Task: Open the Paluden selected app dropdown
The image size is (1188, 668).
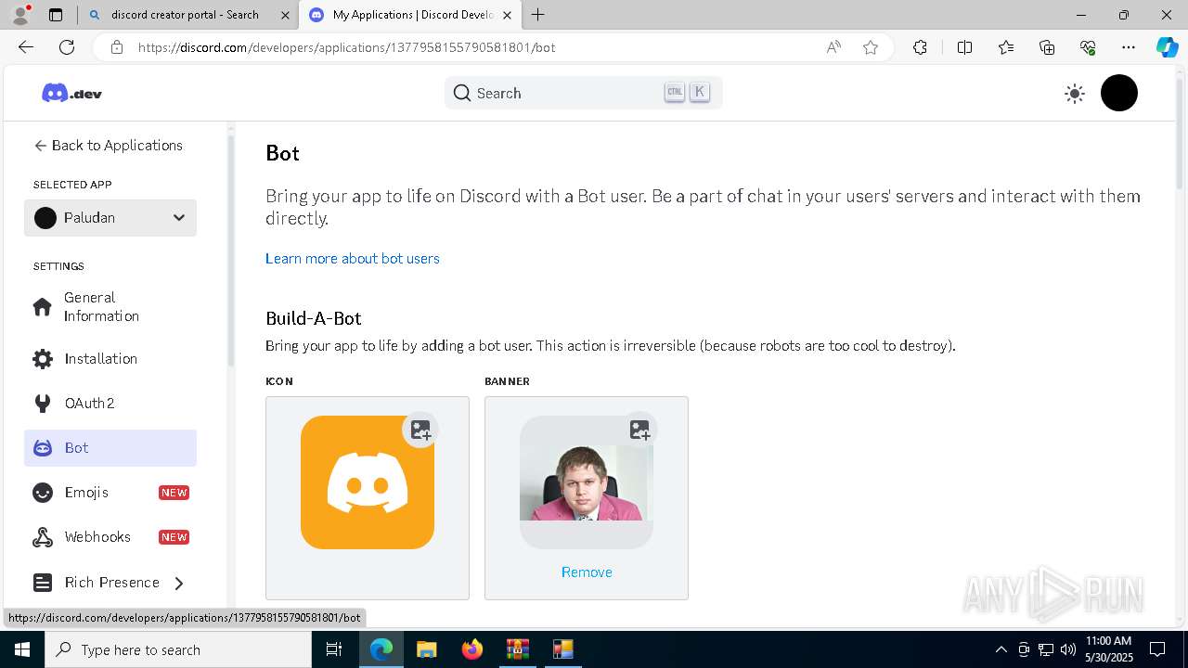Action: [110, 218]
